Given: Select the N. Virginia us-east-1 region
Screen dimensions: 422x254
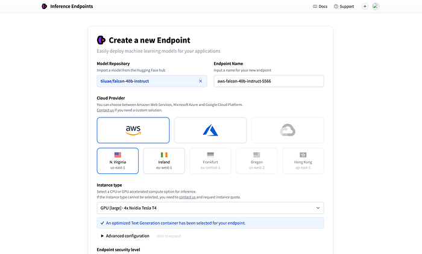Looking at the screenshot, I should 118,161.
